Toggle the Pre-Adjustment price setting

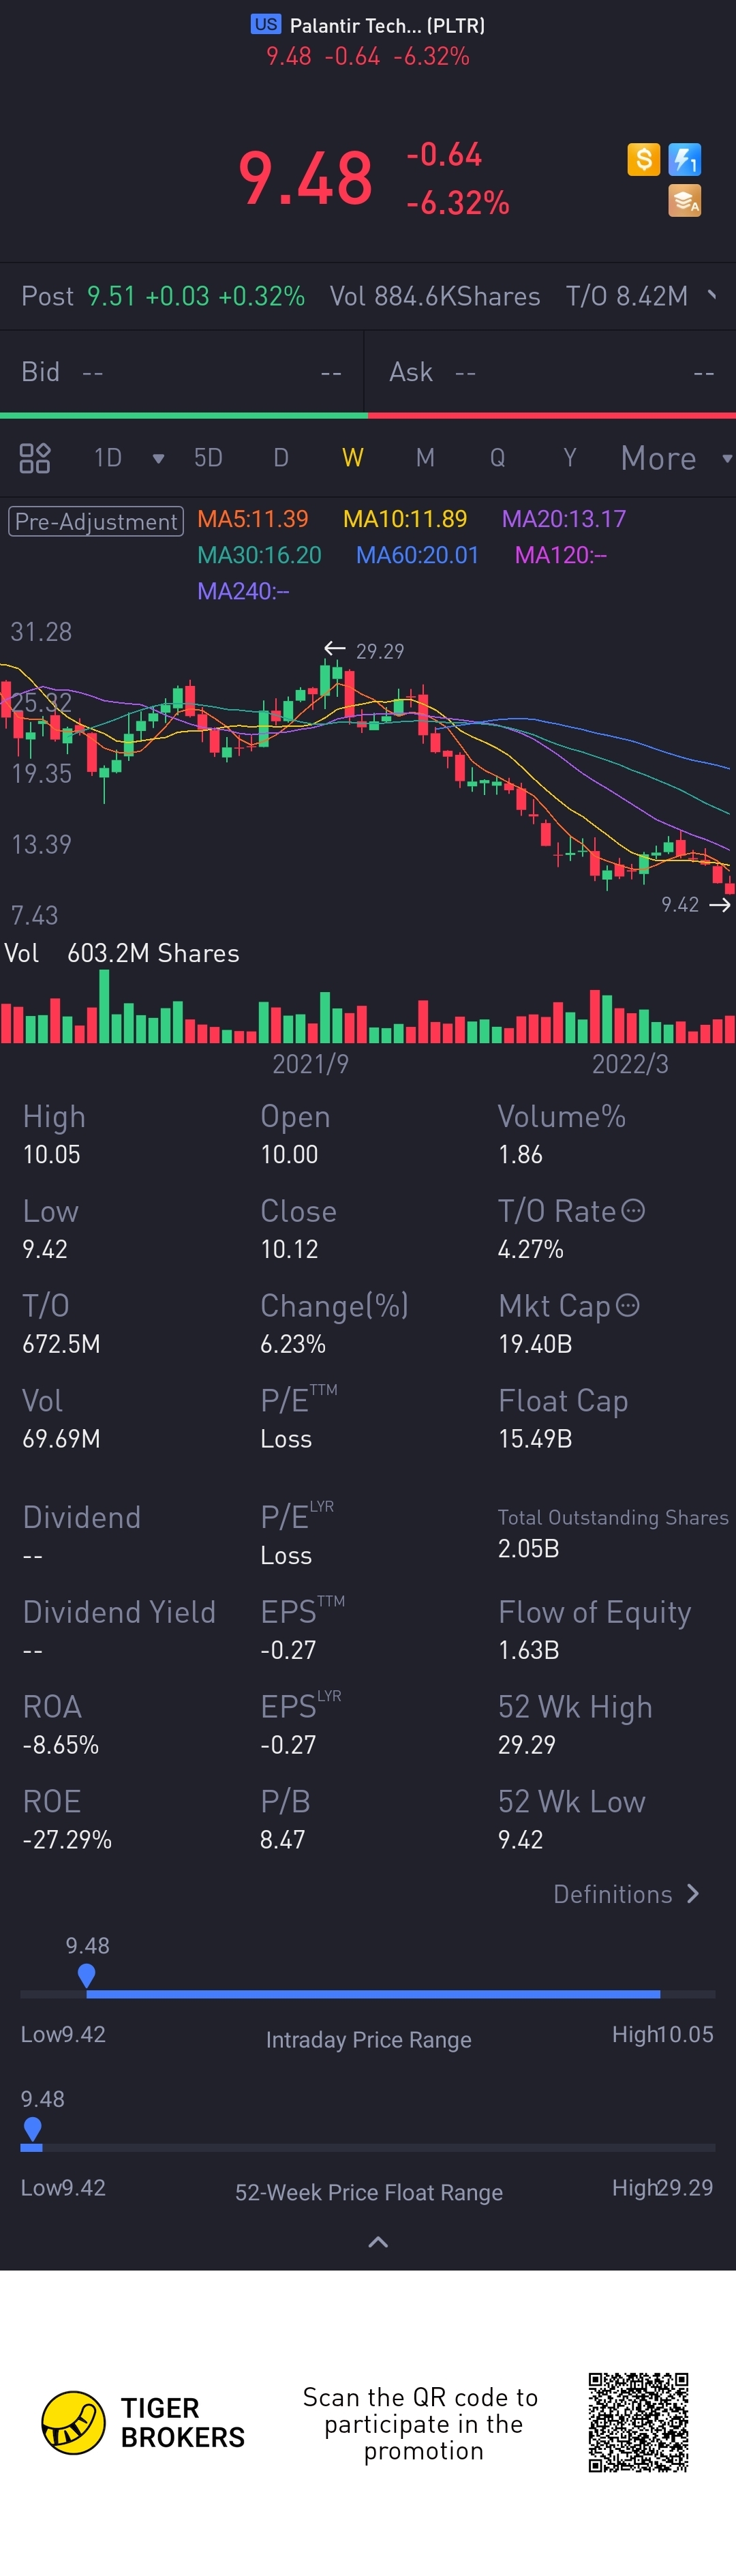coord(96,521)
